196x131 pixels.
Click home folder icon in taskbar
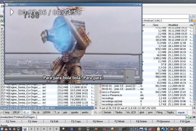(6, 129)
